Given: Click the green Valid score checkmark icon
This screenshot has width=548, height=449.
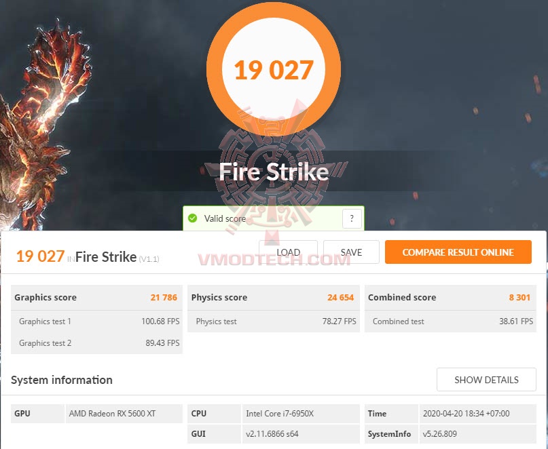Looking at the screenshot, I should click(192, 218).
